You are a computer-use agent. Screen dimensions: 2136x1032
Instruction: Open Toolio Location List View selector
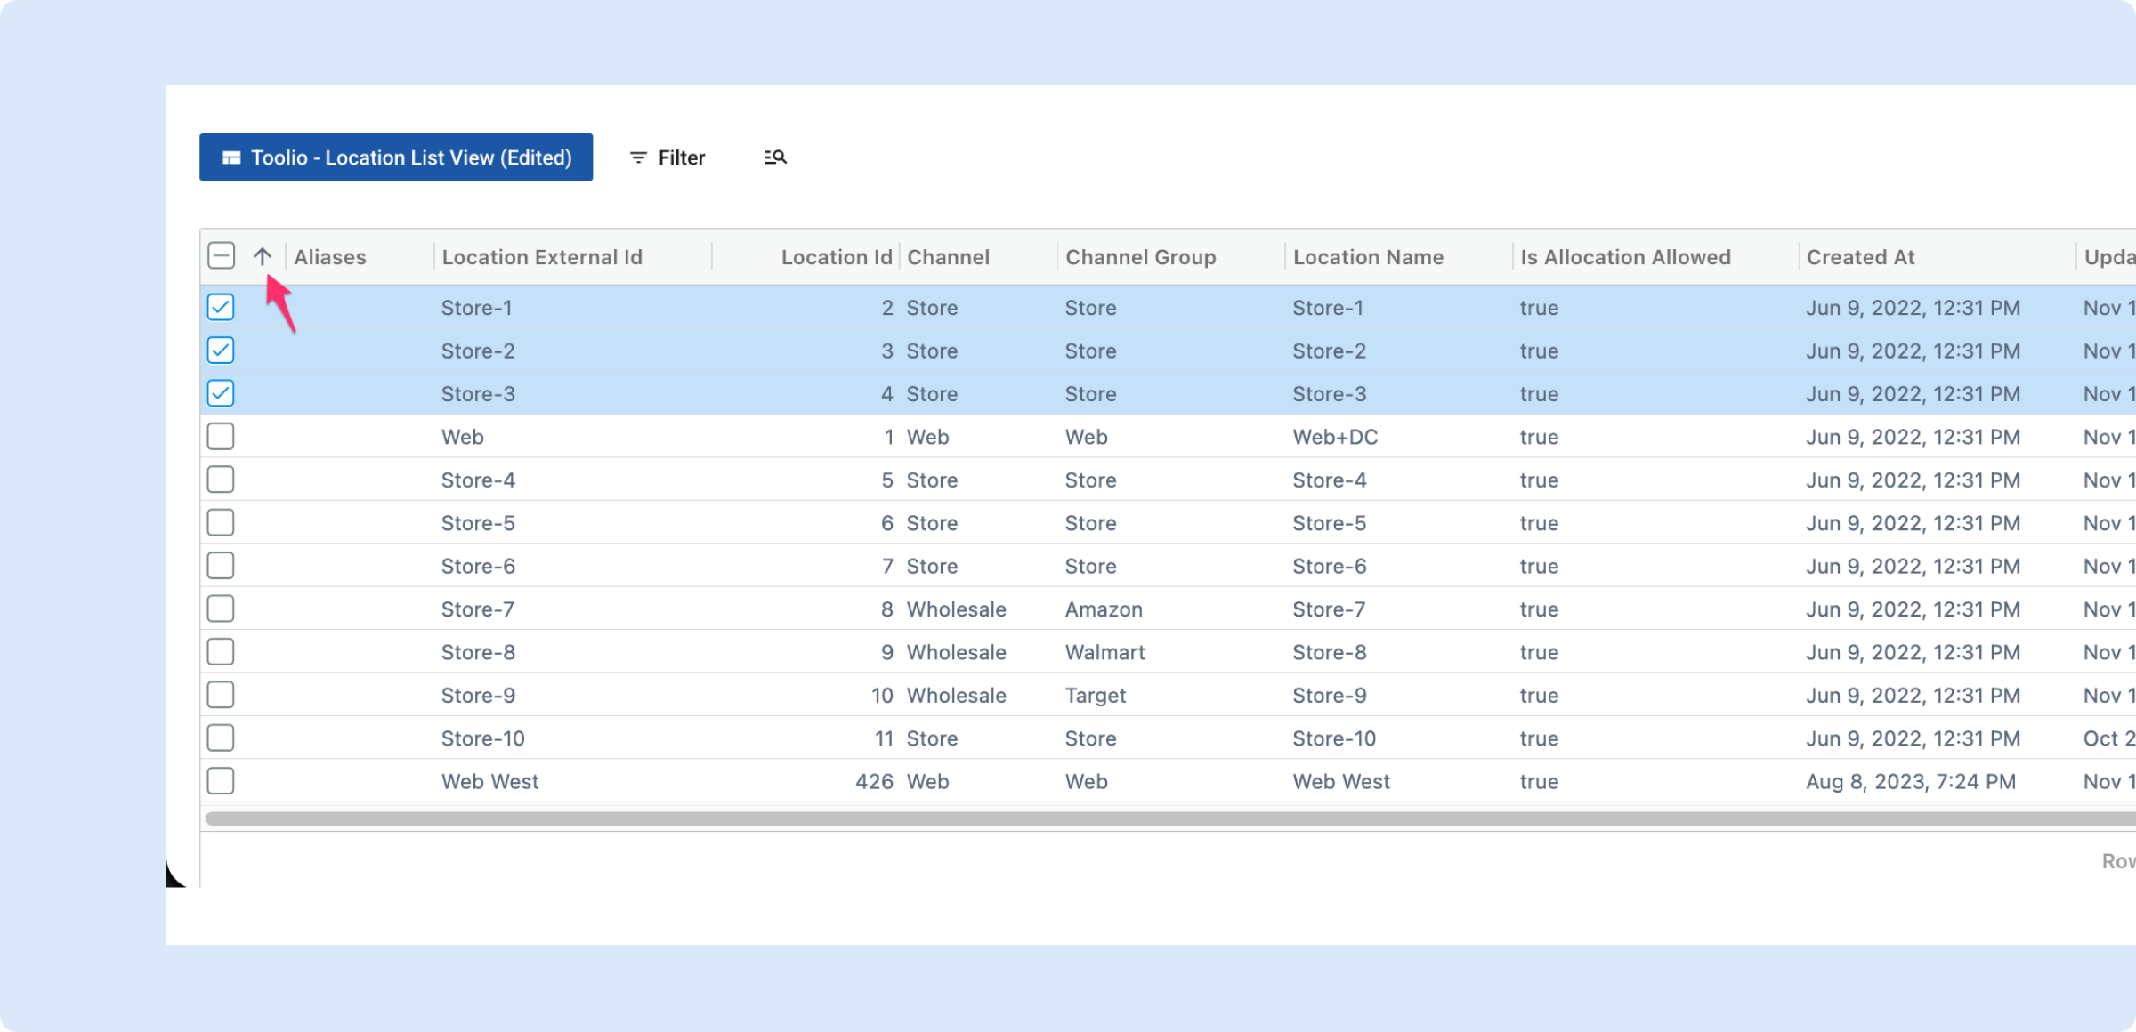point(396,157)
